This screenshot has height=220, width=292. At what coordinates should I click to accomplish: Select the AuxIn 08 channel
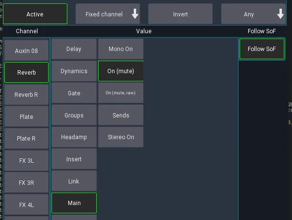(x=26, y=51)
